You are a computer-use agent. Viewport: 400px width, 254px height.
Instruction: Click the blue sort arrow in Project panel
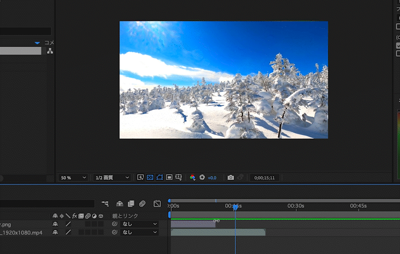pyautogui.click(x=37, y=43)
